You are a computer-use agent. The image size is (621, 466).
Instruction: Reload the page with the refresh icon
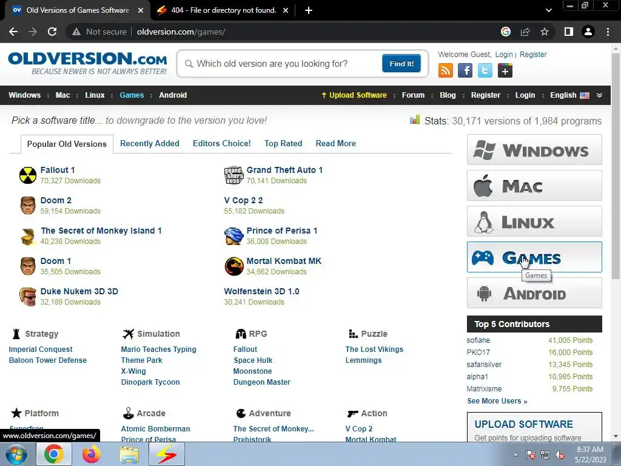point(52,32)
